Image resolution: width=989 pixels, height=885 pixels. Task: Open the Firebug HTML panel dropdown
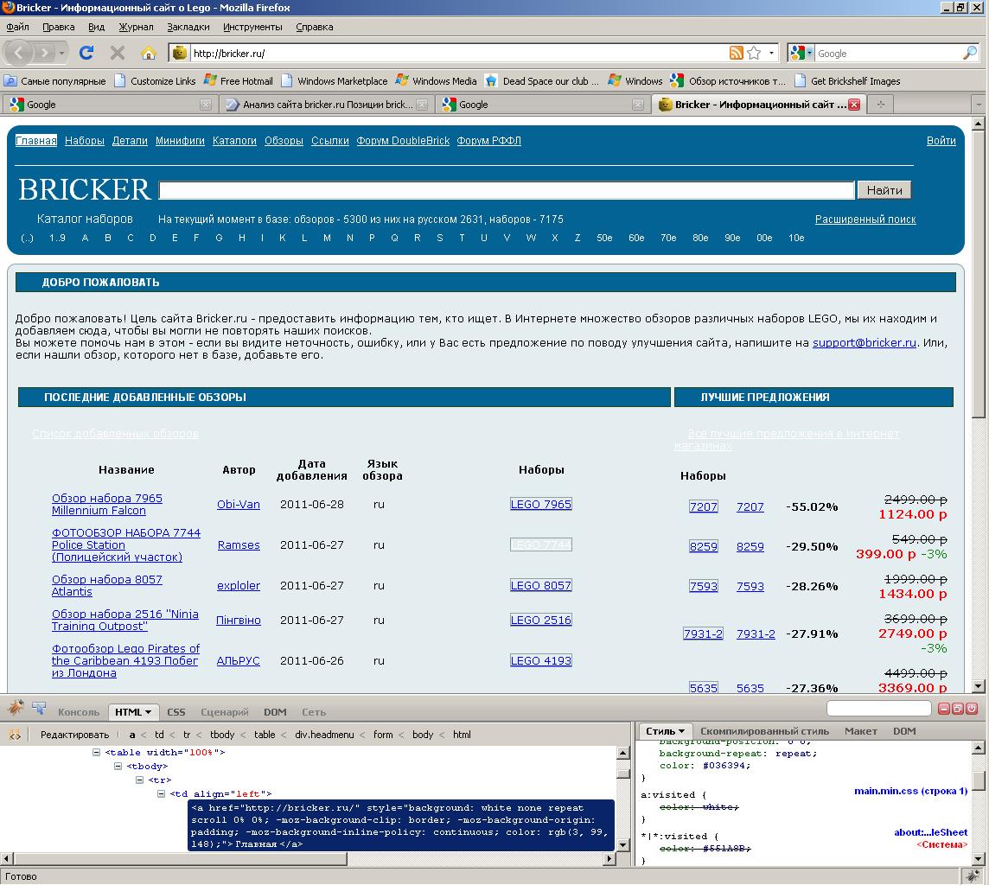(149, 712)
